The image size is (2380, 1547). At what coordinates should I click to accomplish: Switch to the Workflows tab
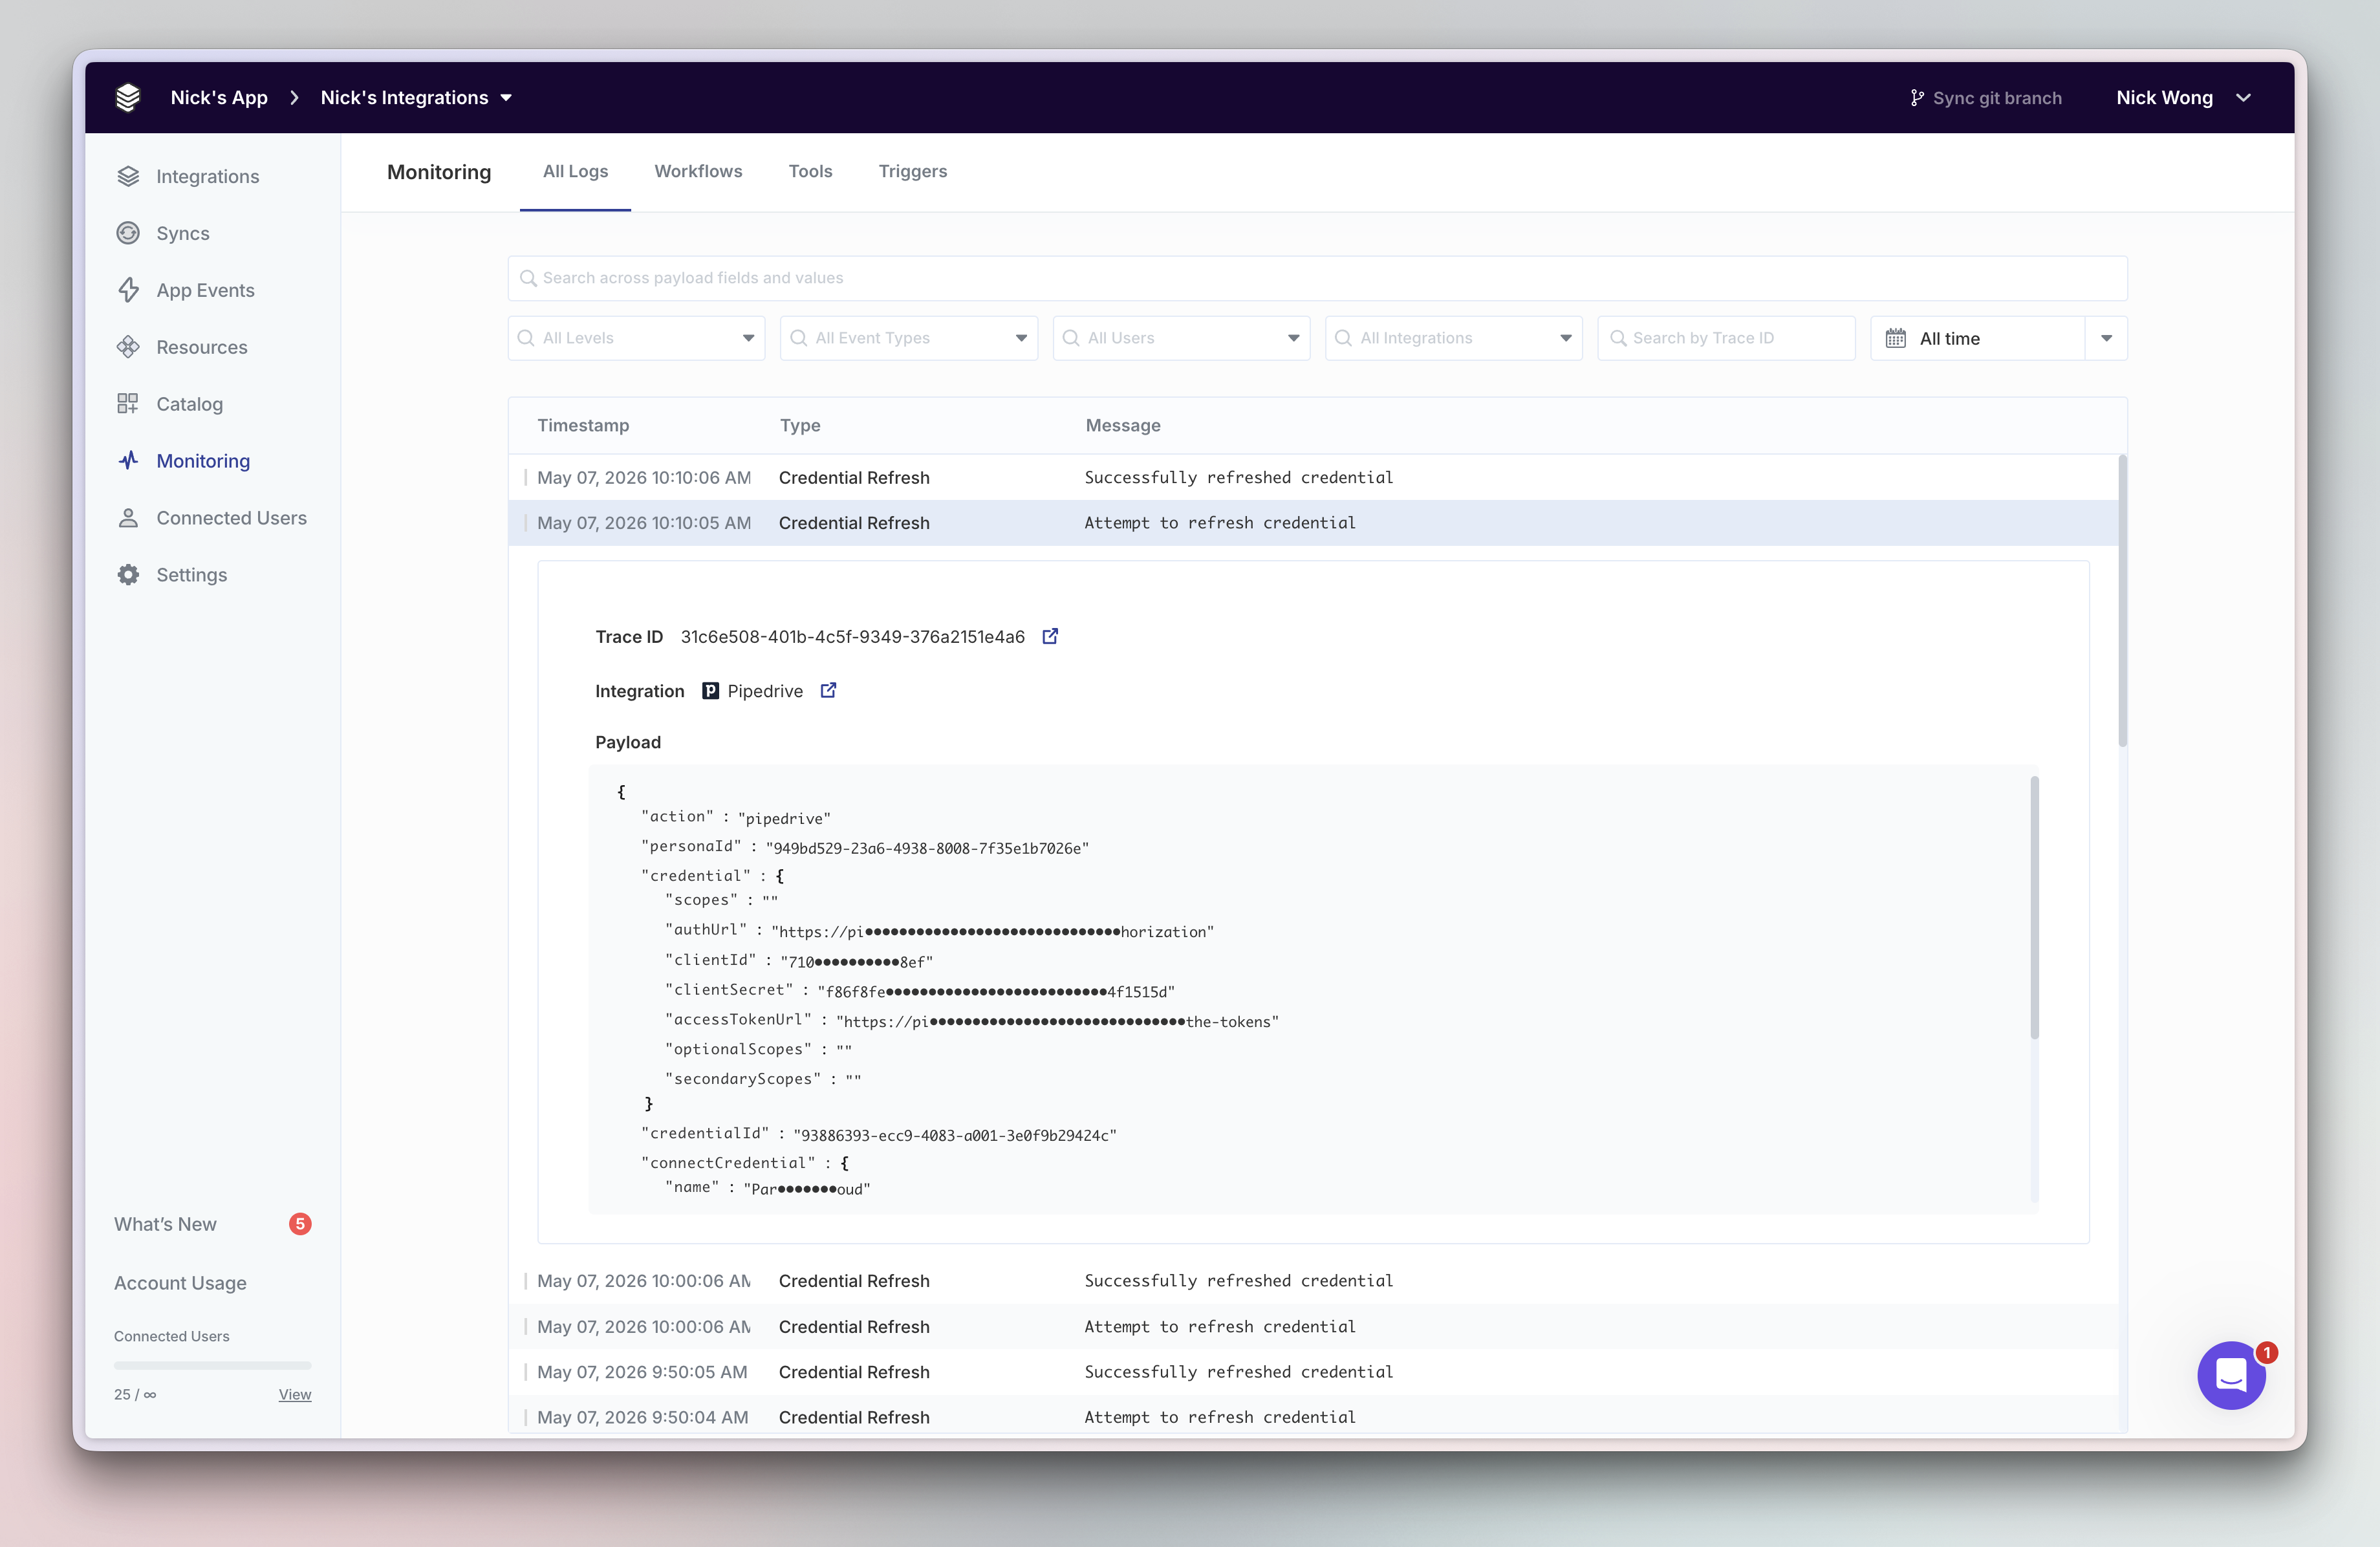click(698, 171)
